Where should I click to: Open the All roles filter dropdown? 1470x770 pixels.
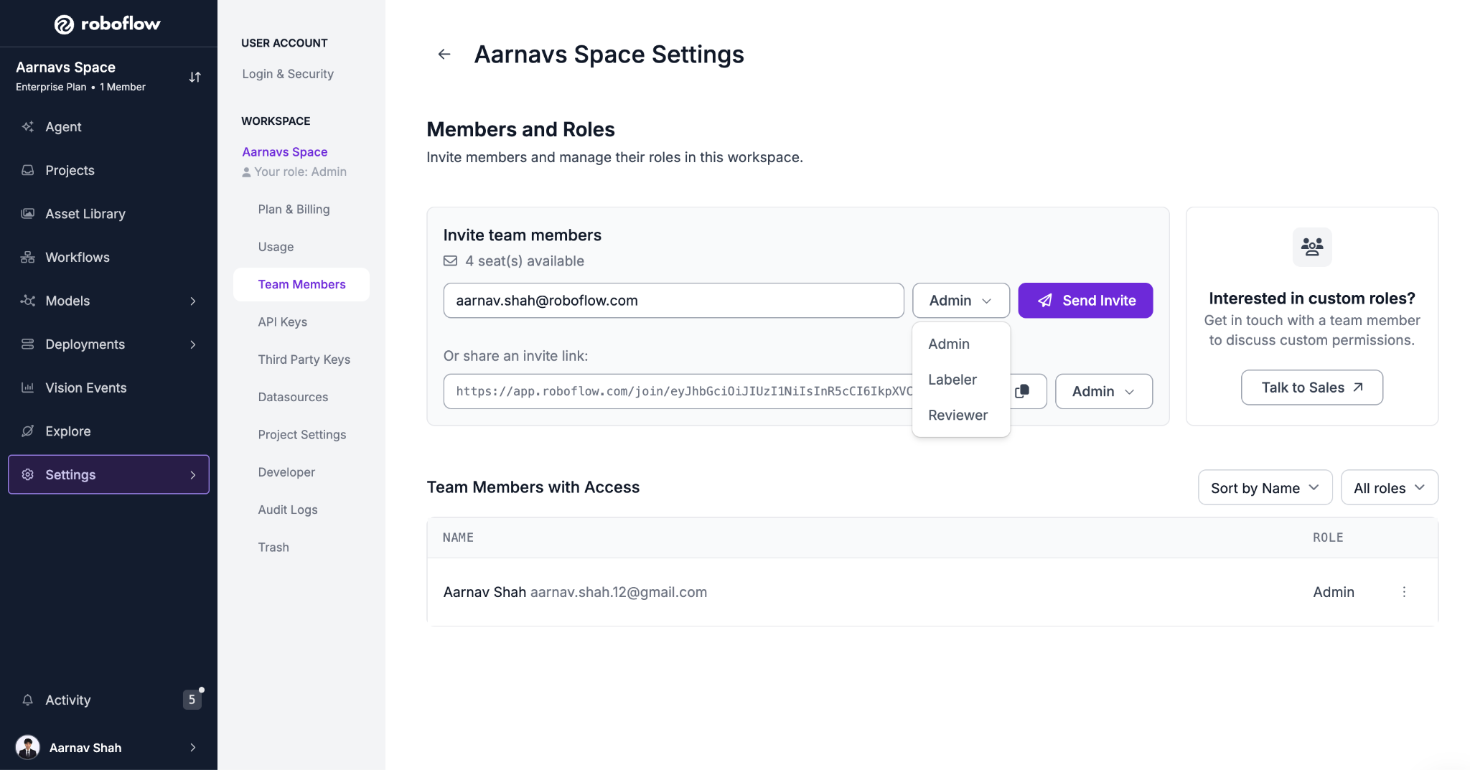tap(1390, 488)
